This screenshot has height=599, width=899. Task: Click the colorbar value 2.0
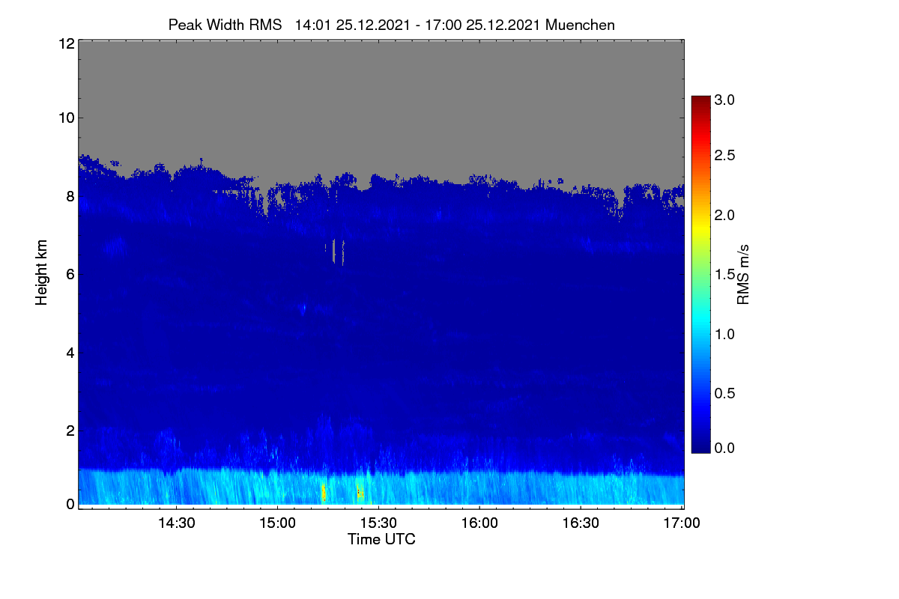(x=725, y=215)
